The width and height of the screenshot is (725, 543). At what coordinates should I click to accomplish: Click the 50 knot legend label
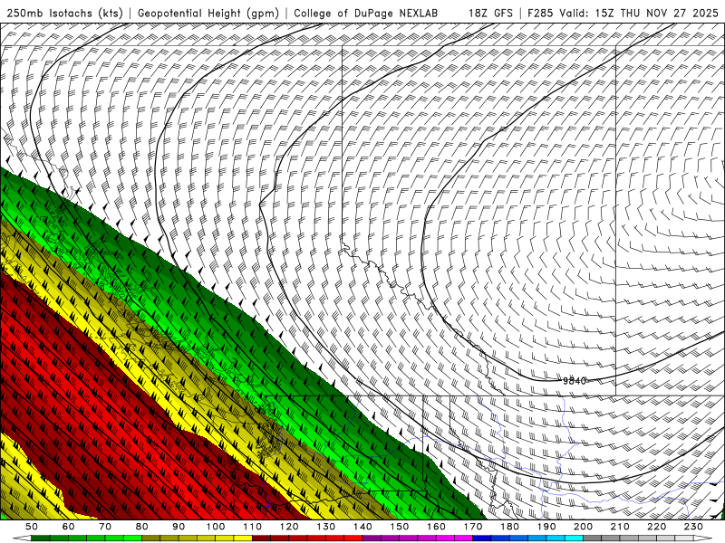click(31, 527)
